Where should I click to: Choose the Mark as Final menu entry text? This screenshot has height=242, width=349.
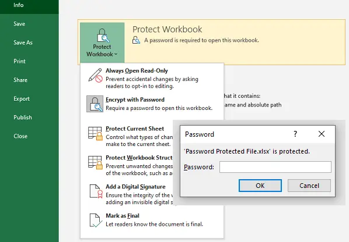coord(123,216)
